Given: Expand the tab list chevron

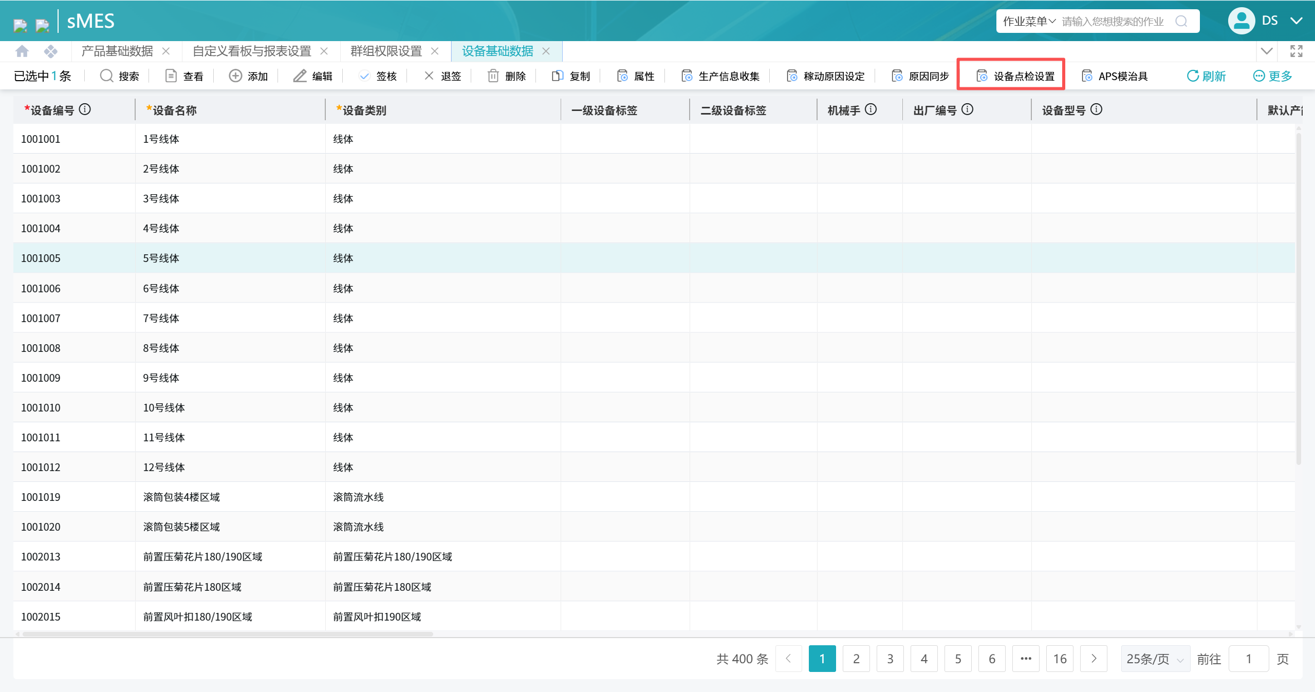Looking at the screenshot, I should click(1267, 51).
